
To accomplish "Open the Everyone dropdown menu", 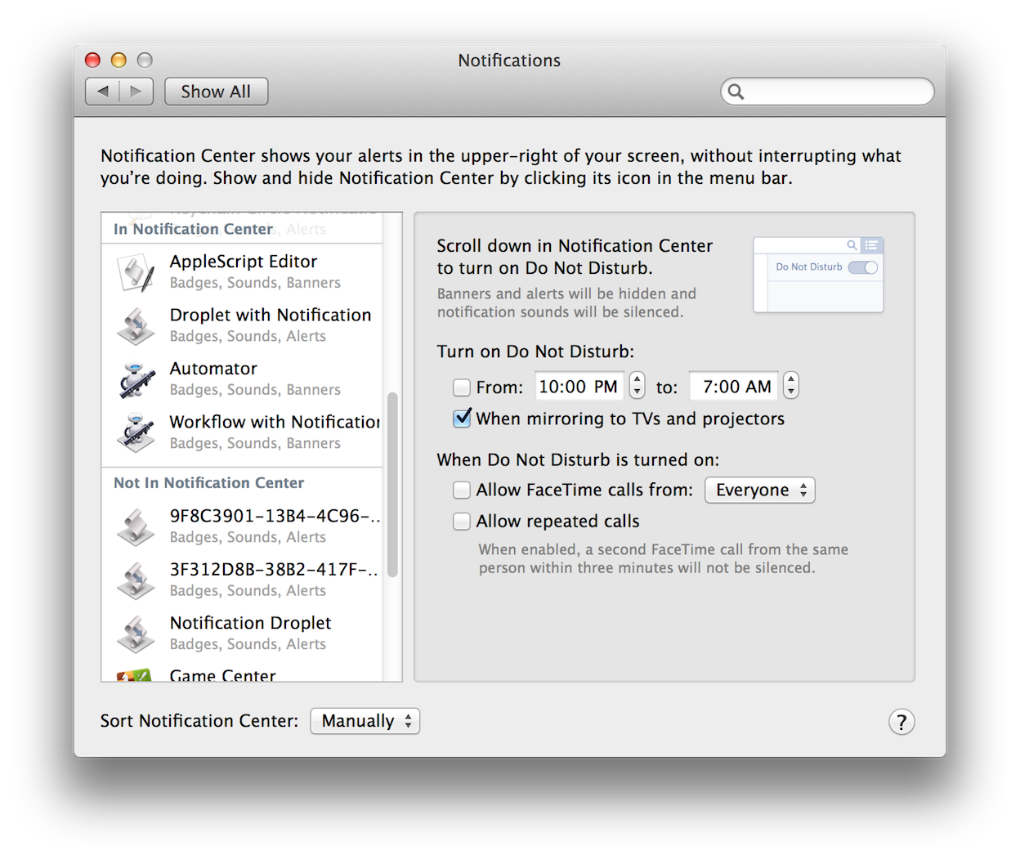I will click(759, 490).
